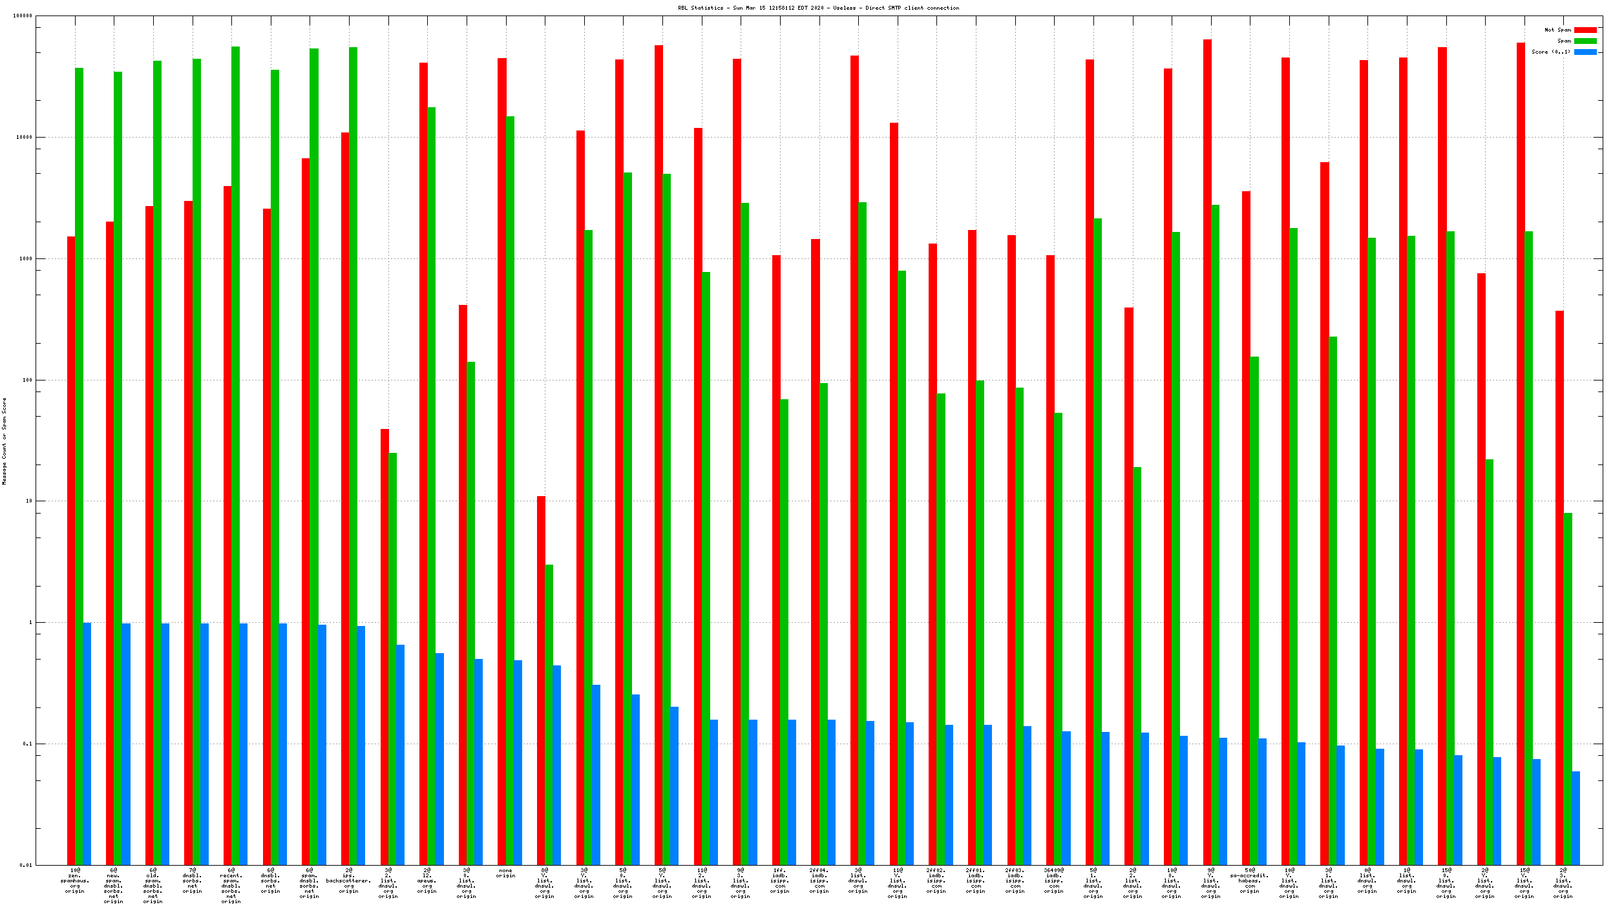This screenshot has width=1613, height=907.
Task: Click the Score (0..1) legend text
Action: (1550, 52)
